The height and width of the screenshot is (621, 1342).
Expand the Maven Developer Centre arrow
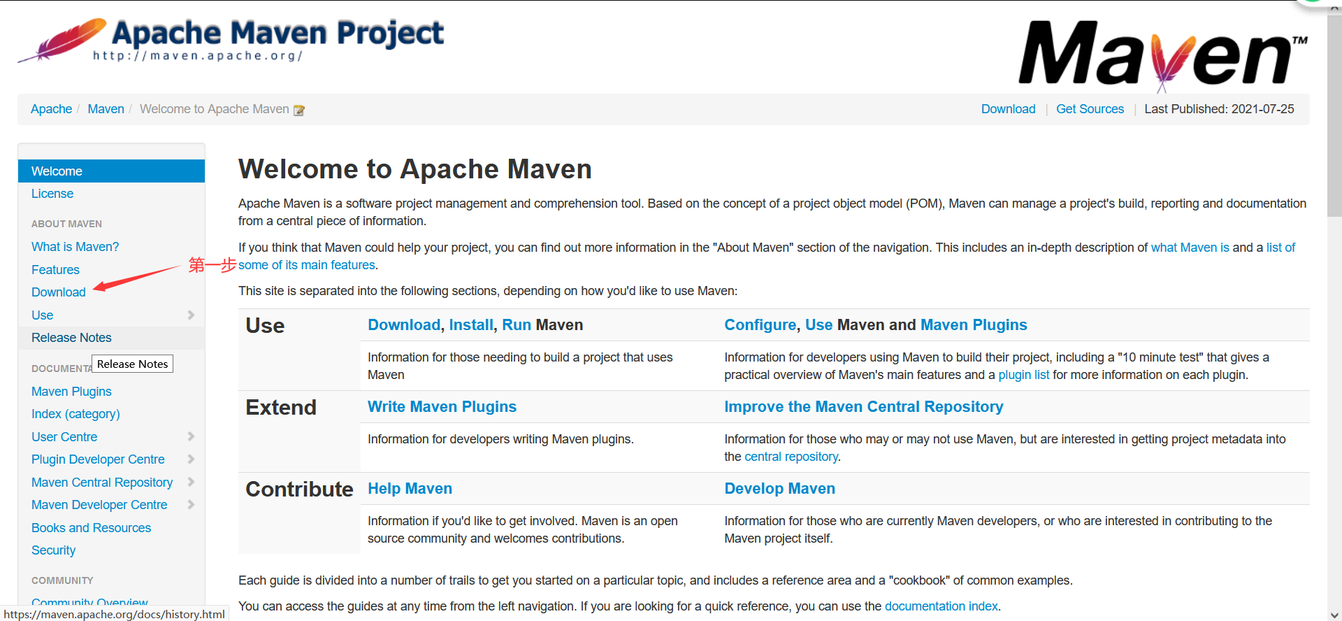[x=191, y=505]
